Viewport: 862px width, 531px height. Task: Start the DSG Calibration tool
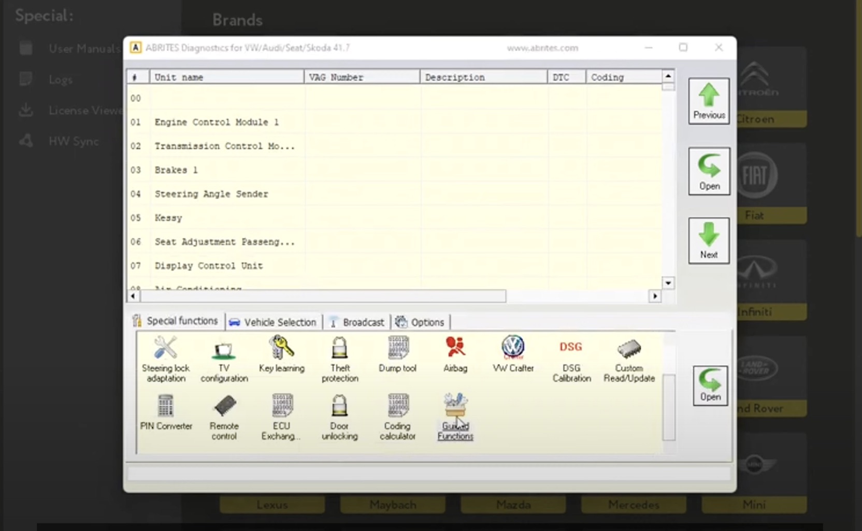[x=571, y=359]
